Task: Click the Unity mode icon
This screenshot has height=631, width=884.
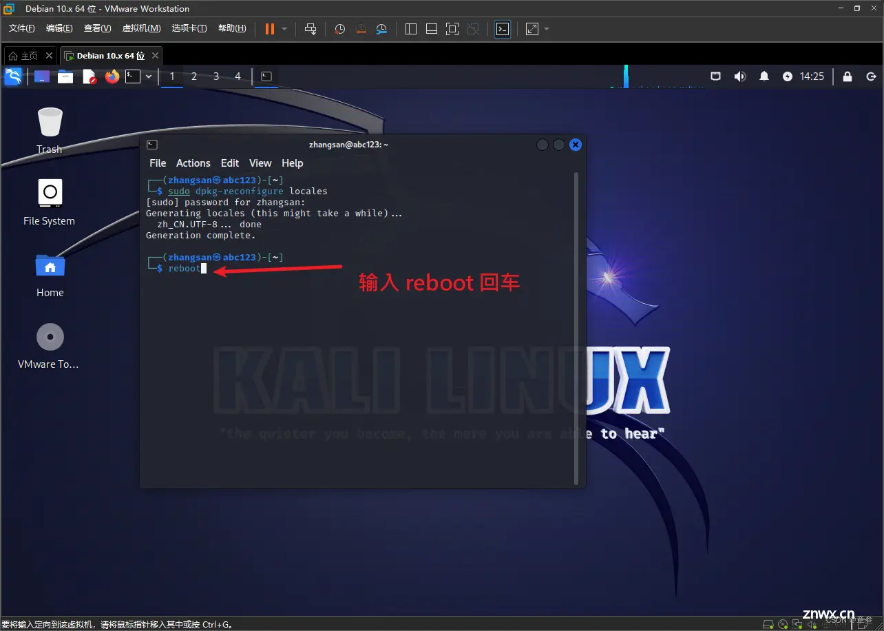Action: coord(473,29)
